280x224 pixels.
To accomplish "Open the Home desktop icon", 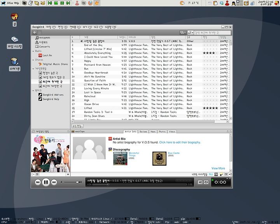I will 14,19.
